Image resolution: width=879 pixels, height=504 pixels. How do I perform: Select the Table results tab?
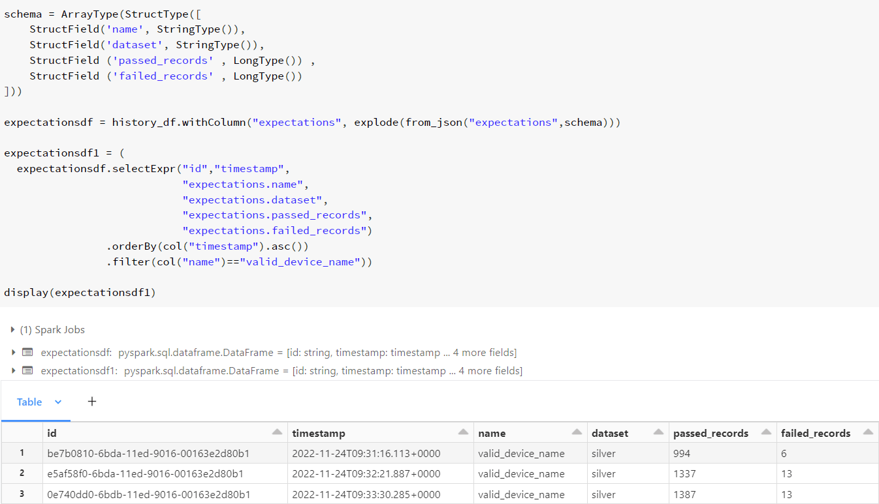pos(29,402)
